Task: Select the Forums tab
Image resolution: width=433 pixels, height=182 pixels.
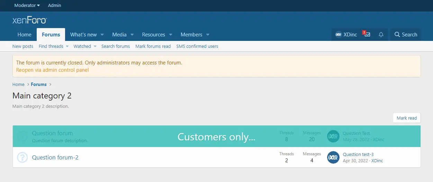Action: click(51, 35)
